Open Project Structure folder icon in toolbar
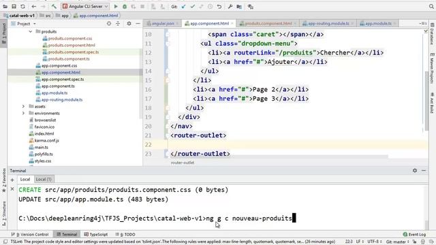This screenshot has width=436, height=245. (239, 6)
